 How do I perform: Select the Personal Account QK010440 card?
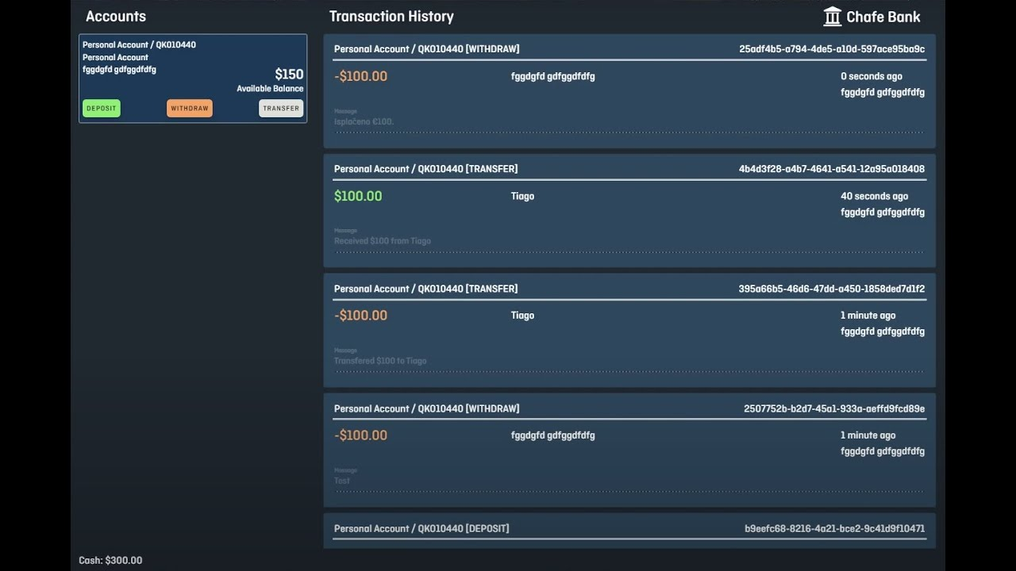[193, 79]
